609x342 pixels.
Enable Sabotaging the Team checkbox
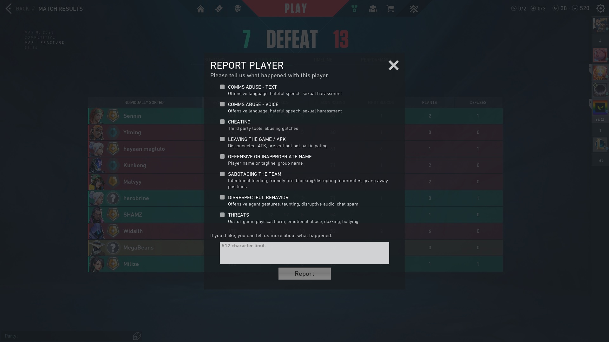tap(222, 174)
